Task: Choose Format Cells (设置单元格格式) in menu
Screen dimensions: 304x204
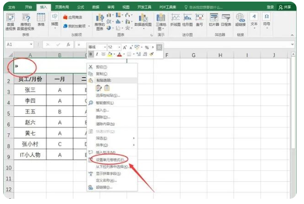Action: tap(112, 160)
